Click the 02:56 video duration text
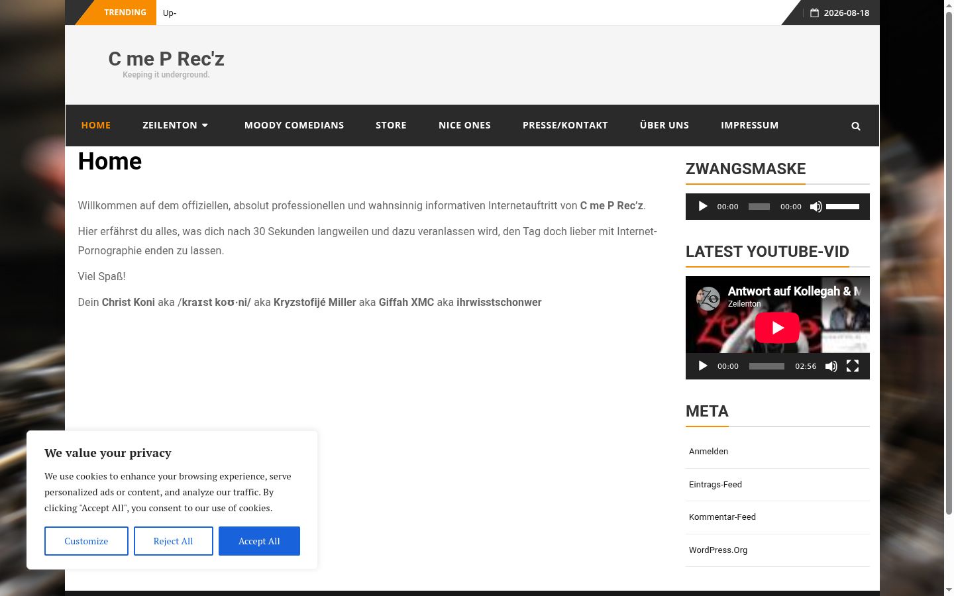The width and height of the screenshot is (954, 596). coord(806,366)
